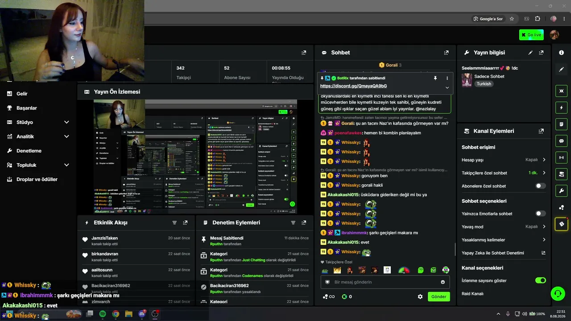Click the Sadece Sohbet category thumbnail

pos(467,80)
